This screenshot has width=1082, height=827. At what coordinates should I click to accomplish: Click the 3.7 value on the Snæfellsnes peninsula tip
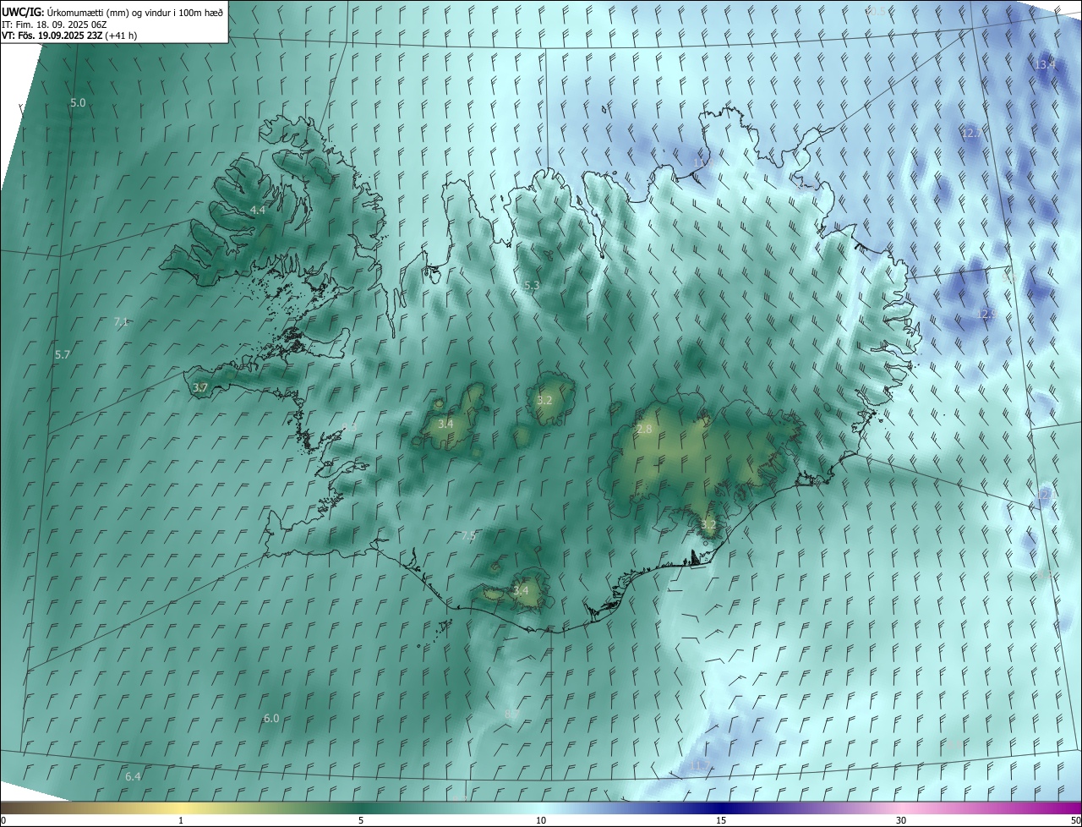click(200, 387)
